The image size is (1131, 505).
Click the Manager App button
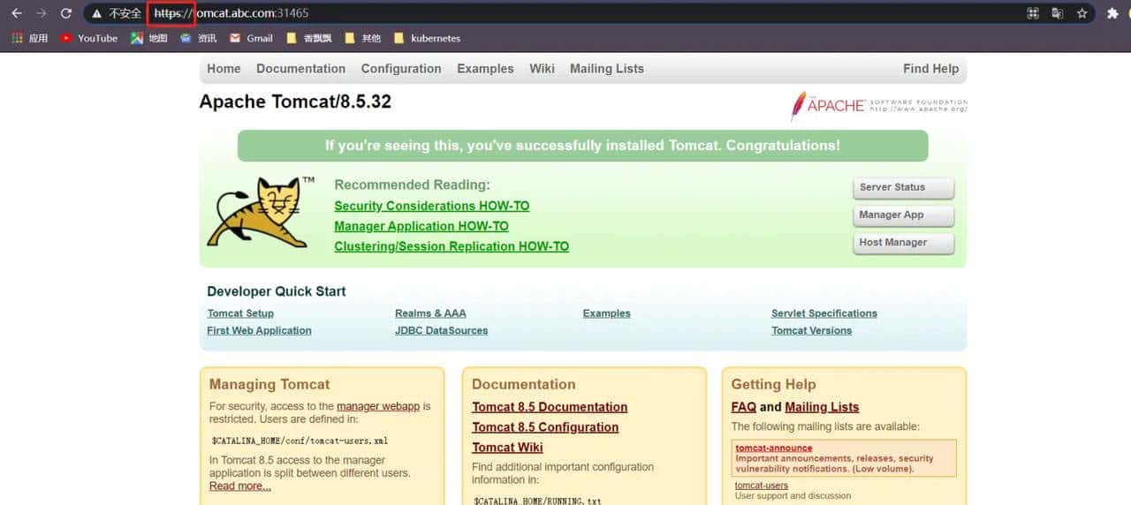click(x=903, y=215)
